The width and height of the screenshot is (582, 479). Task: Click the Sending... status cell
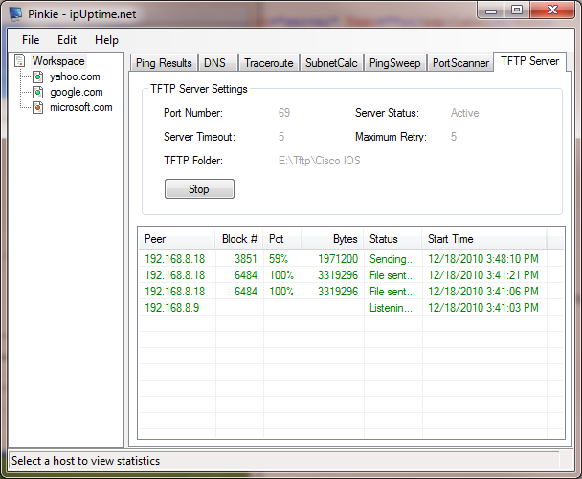[x=392, y=259]
